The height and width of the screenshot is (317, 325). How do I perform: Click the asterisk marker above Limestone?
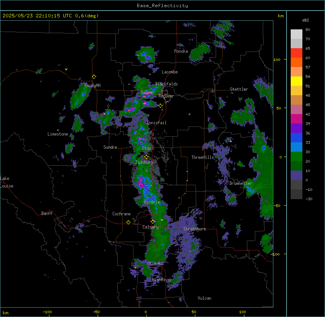point(58,130)
